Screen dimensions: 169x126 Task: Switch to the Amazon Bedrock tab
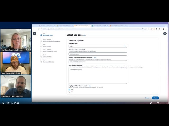coord(100,26)
